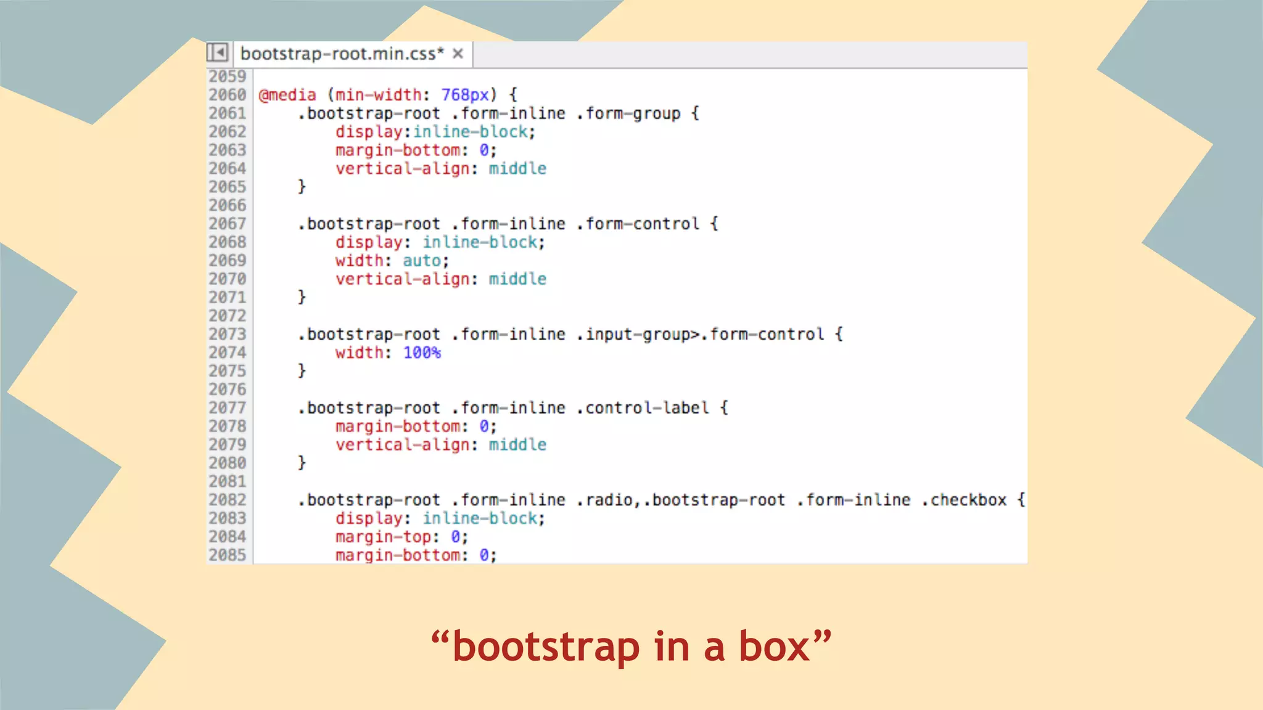The image size is (1263, 710).
Task: Click the .input-group>.form-control selector
Action: click(x=700, y=335)
